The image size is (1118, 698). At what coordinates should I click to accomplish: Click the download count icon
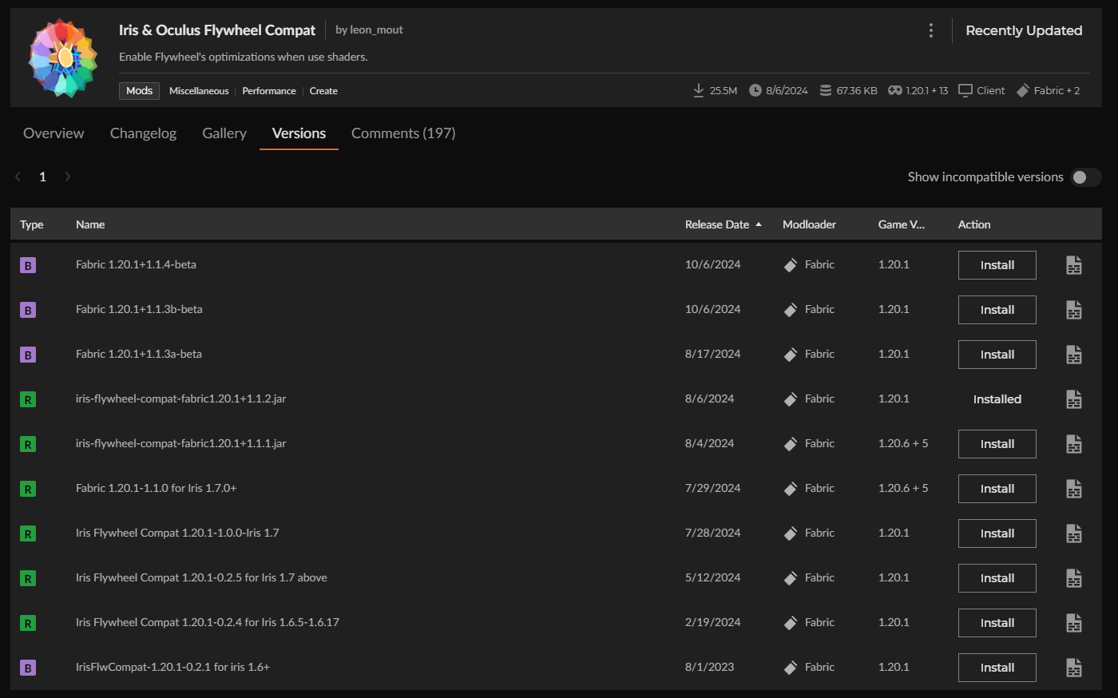click(x=699, y=90)
